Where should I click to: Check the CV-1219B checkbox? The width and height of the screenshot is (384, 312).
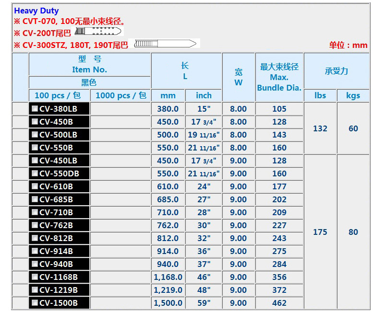pyautogui.click(x=35, y=290)
